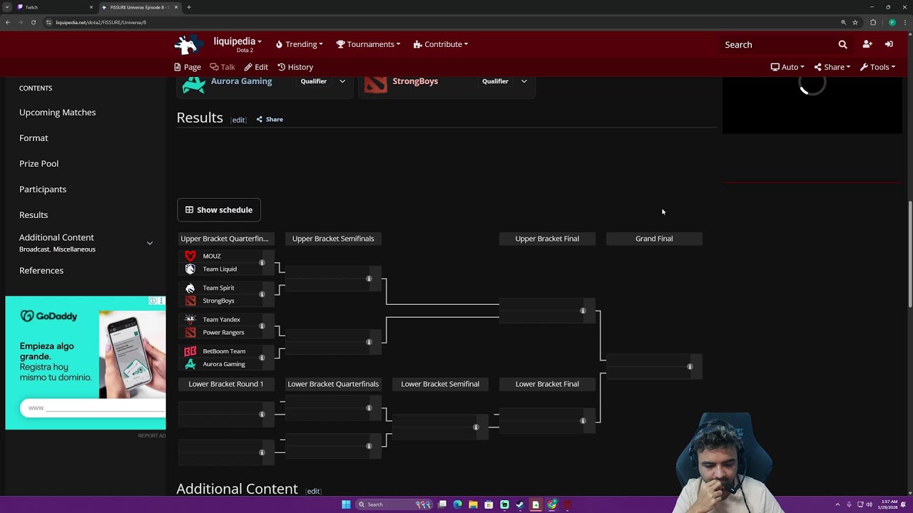The height and width of the screenshot is (513, 913).
Task: Switch to the Talk tab
Action: pyautogui.click(x=223, y=67)
